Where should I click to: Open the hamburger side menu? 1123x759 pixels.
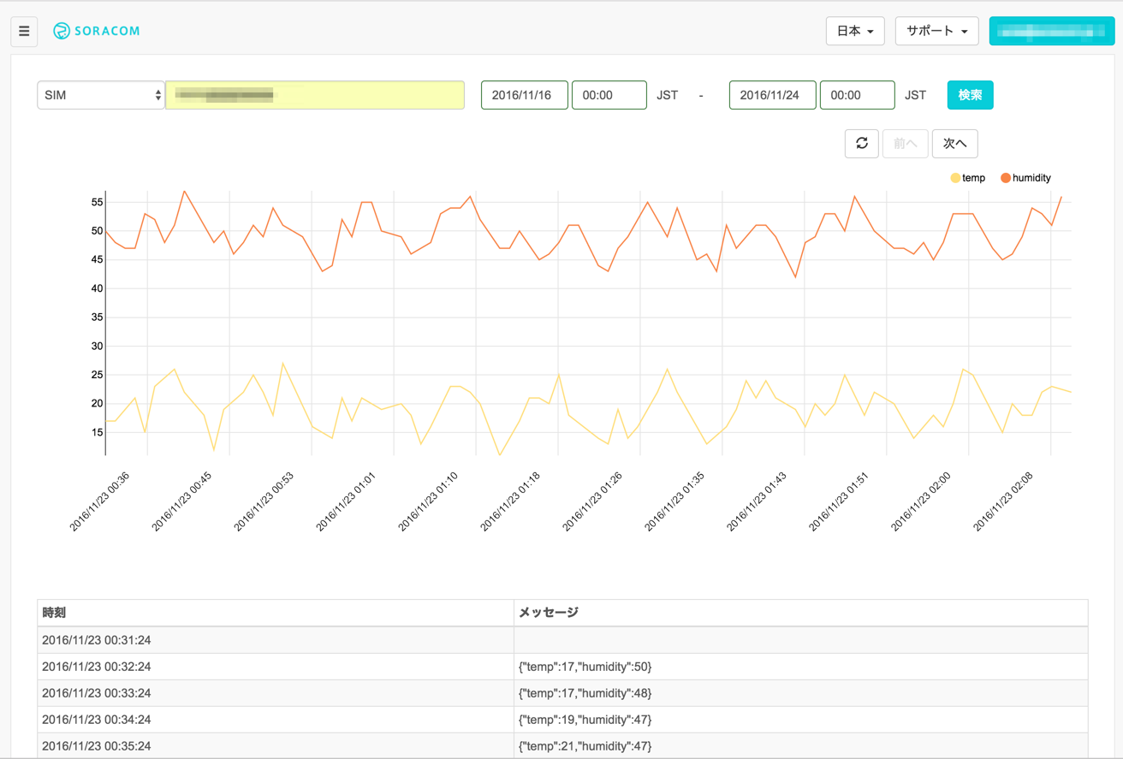[x=24, y=32]
